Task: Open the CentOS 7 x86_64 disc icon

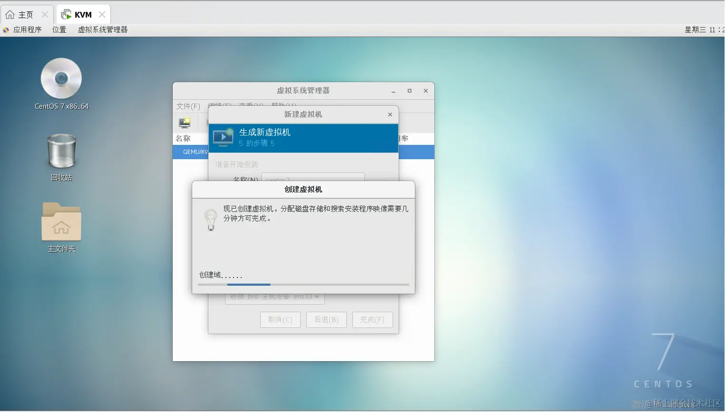Action: pos(61,78)
